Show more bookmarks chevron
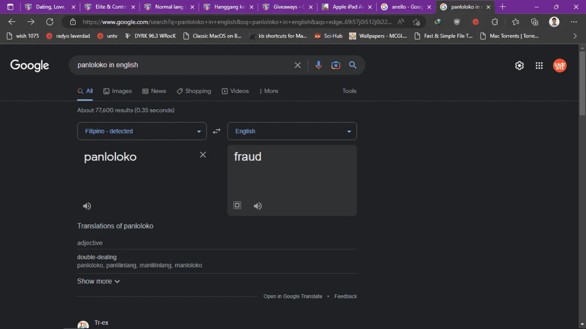The image size is (586, 329). [x=575, y=36]
